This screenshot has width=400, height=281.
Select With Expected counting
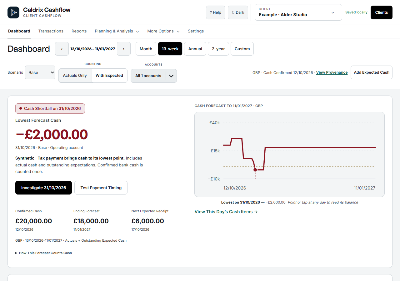pos(109,76)
